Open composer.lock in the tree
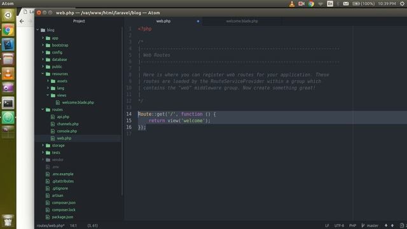 64,210
